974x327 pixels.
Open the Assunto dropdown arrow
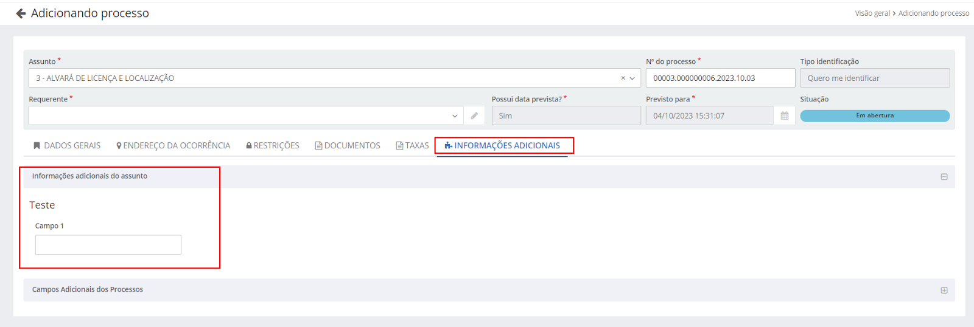point(632,78)
